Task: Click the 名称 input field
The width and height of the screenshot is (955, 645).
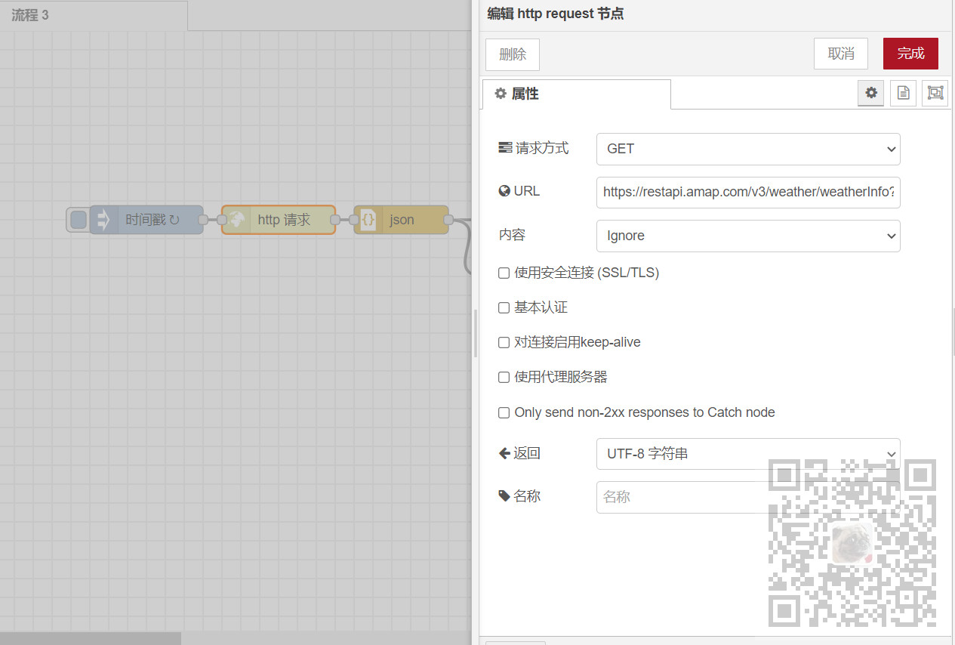Action: click(748, 497)
